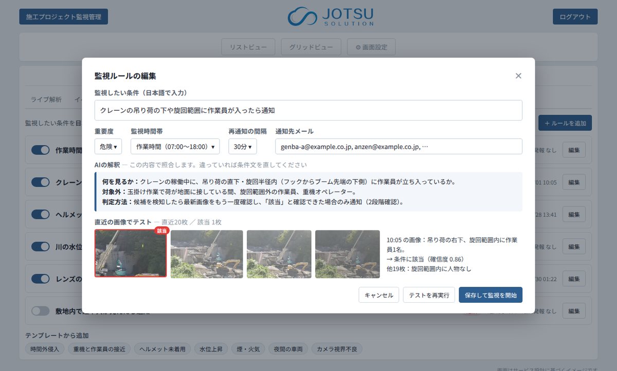Open the 監視時間帯 作業時間 dropdown
Screen dimensions: 617x371
[x=175, y=146]
